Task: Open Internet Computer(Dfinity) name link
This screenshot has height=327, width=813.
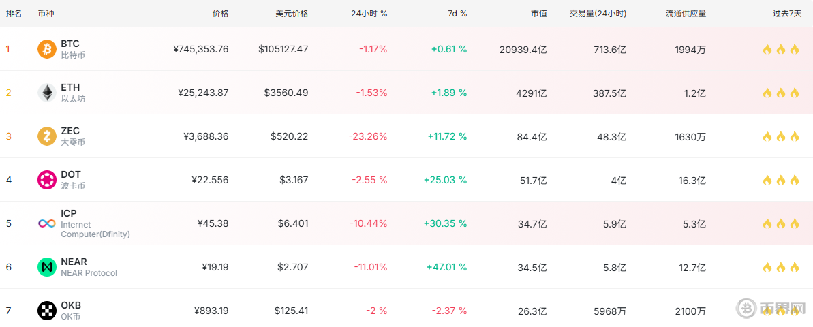Action: coord(95,230)
